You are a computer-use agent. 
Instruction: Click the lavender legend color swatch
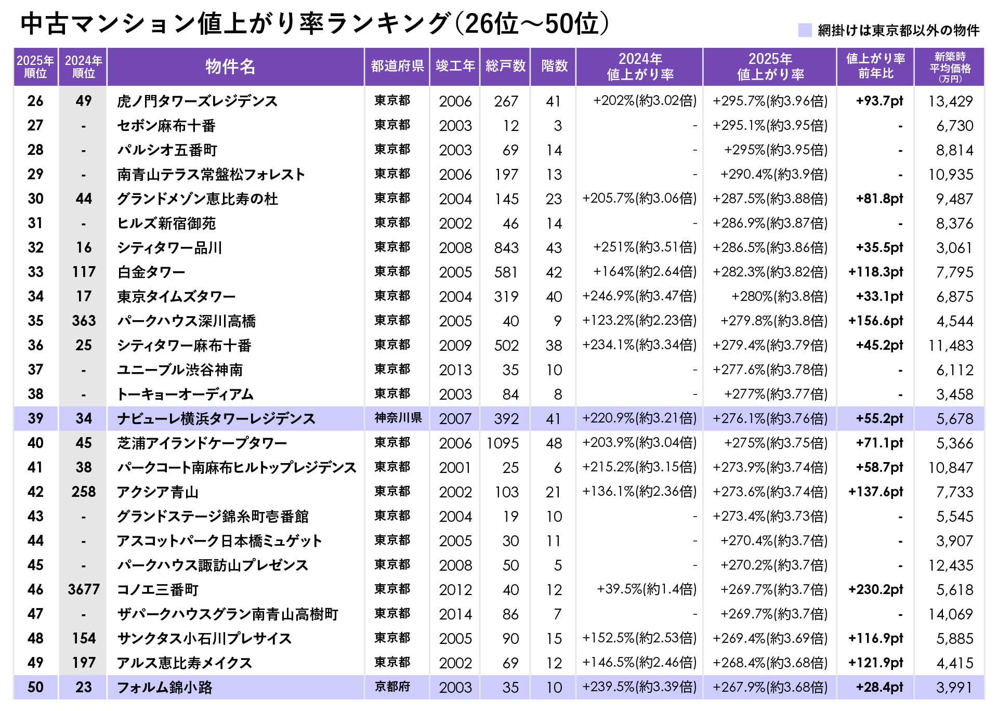tap(805, 30)
